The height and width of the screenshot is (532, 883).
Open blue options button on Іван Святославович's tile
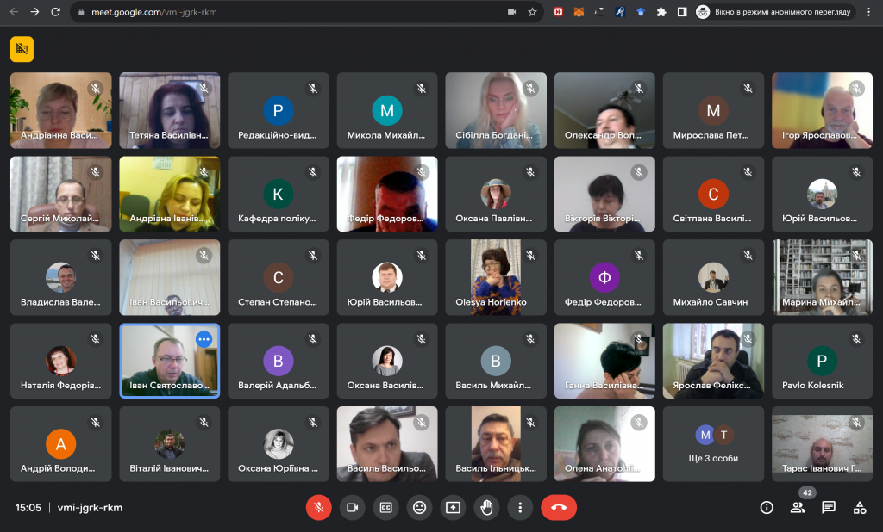tap(204, 339)
